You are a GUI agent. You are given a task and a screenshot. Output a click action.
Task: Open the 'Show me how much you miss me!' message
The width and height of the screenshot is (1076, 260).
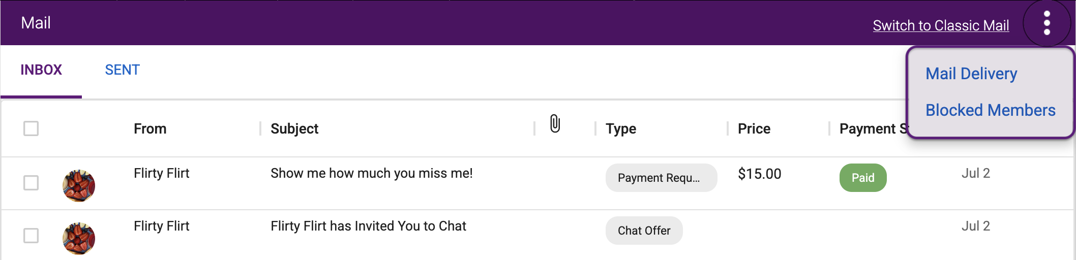[372, 173]
